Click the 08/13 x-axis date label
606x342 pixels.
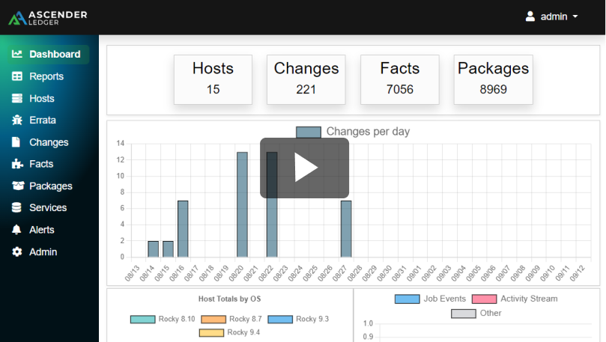click(x=132, y=273)
